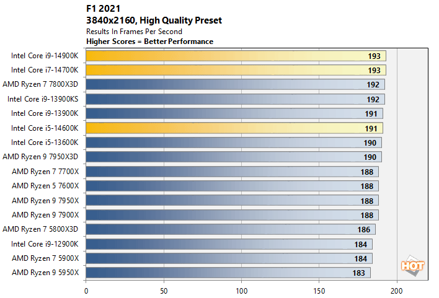This screenshot has width=439, height=298.
Task: Click the 50 axis tick label
Action: point(164,291)
